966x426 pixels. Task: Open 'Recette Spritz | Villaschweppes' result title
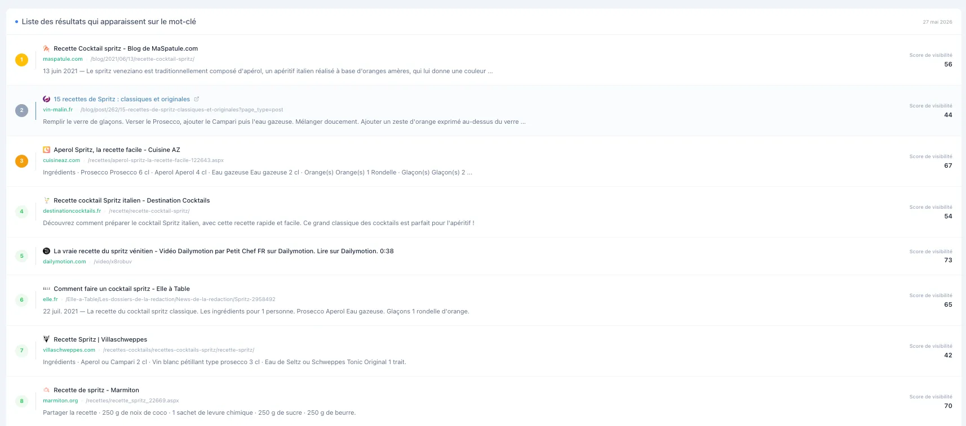point(100,339)
